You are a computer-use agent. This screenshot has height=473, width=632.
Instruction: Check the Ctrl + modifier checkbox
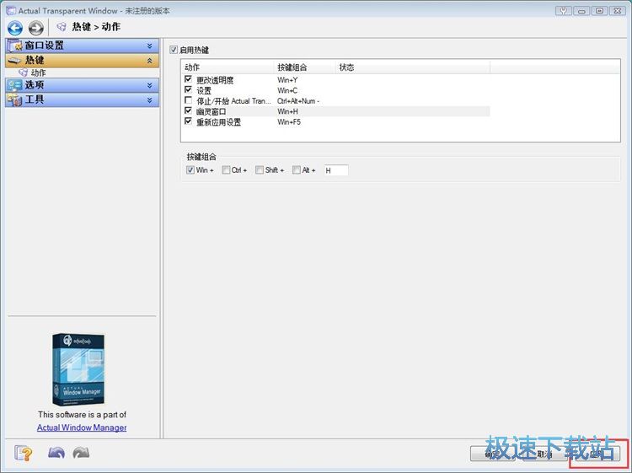point(226,170)
